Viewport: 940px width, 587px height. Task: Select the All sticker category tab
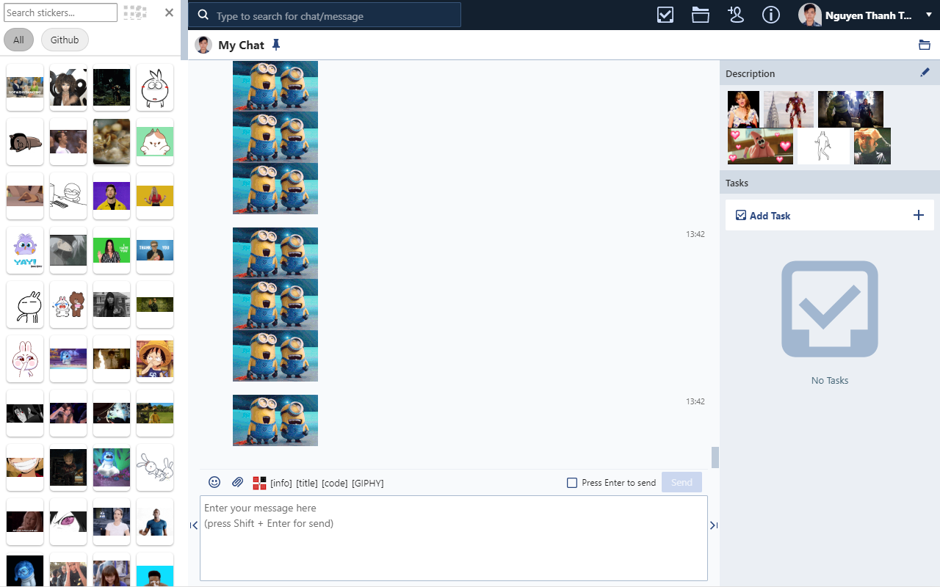point(18,40)
